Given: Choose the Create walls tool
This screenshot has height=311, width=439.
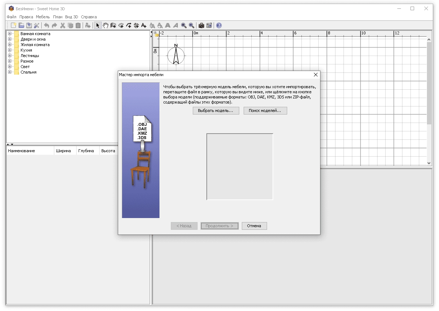Looking at the screenshot, I should click(x=113, y=25).
